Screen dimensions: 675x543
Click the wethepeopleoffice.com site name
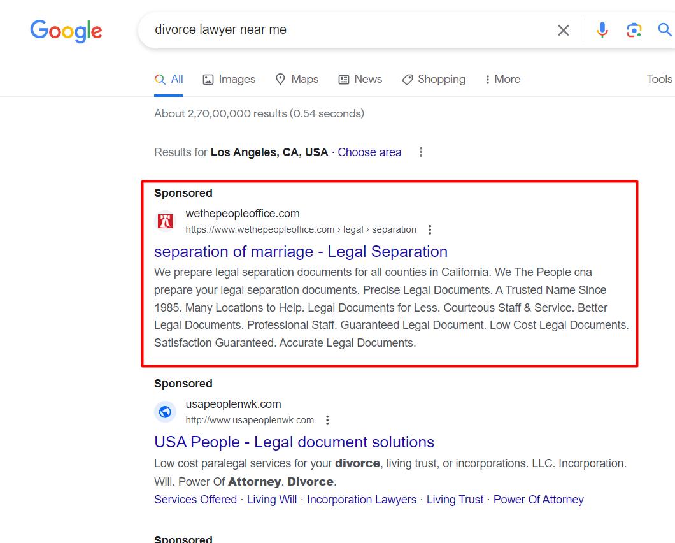coord(243,214)
